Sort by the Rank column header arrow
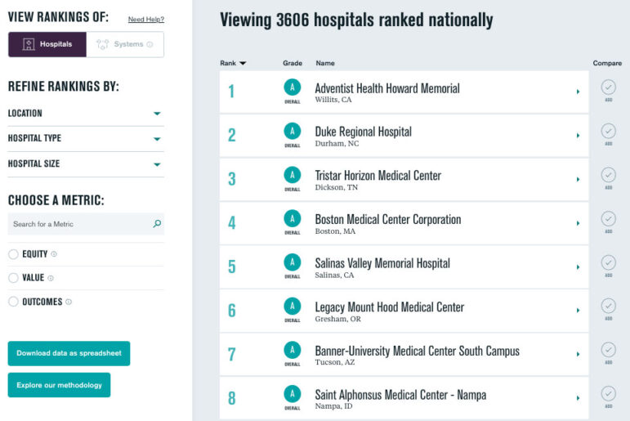The height and width of the screenshot is (421, 630). tap(243, 63)
